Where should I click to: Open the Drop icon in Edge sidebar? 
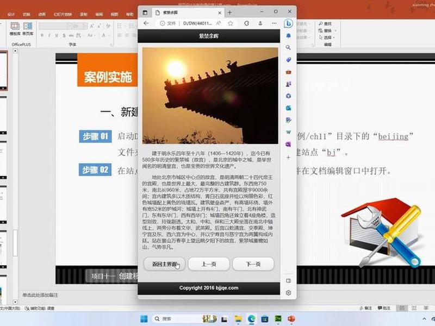point(289,120)
